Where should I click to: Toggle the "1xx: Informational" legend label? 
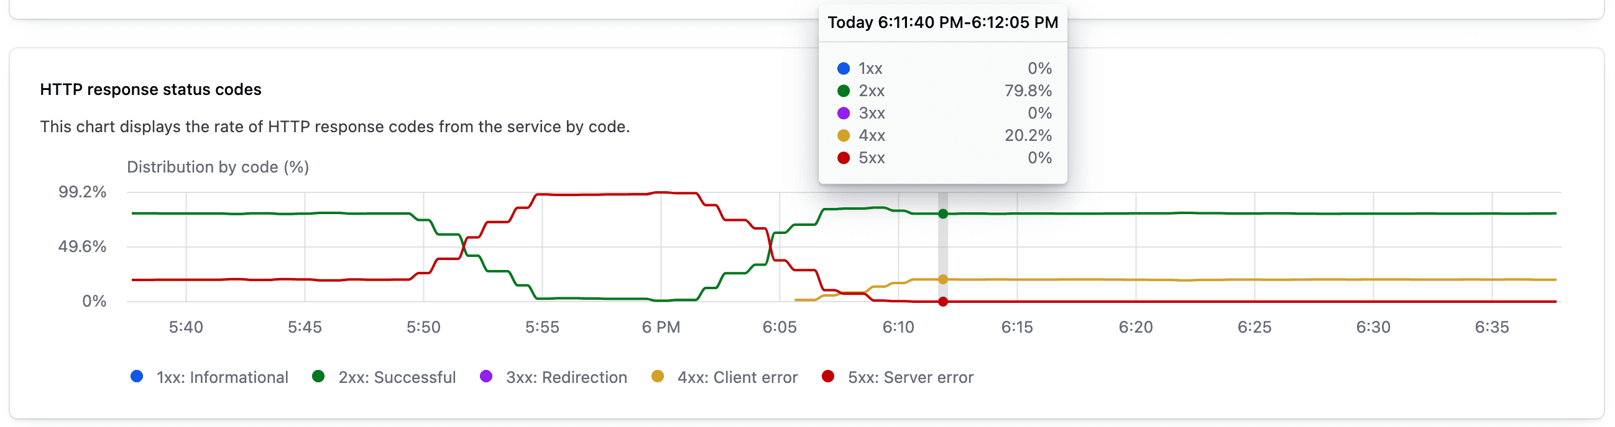(222, 377)
